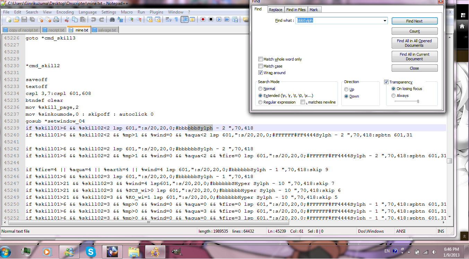Open the Macro menu

coord(127,12)
